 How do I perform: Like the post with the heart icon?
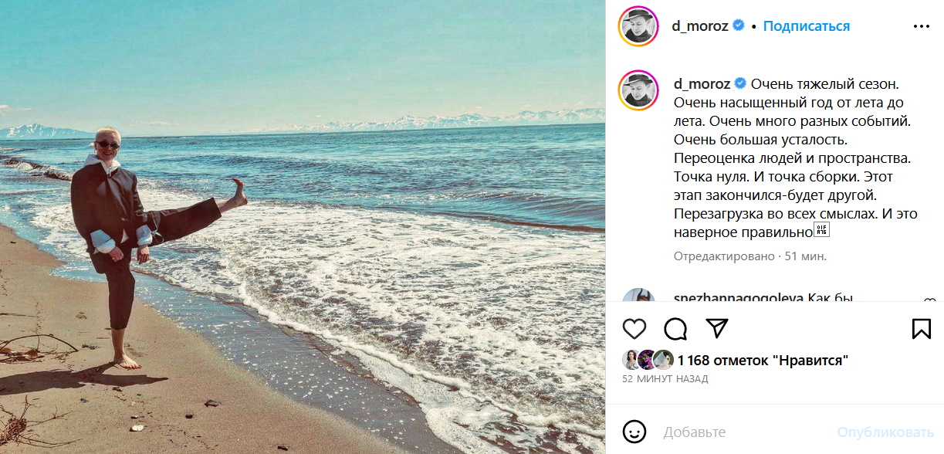[634, 329]
